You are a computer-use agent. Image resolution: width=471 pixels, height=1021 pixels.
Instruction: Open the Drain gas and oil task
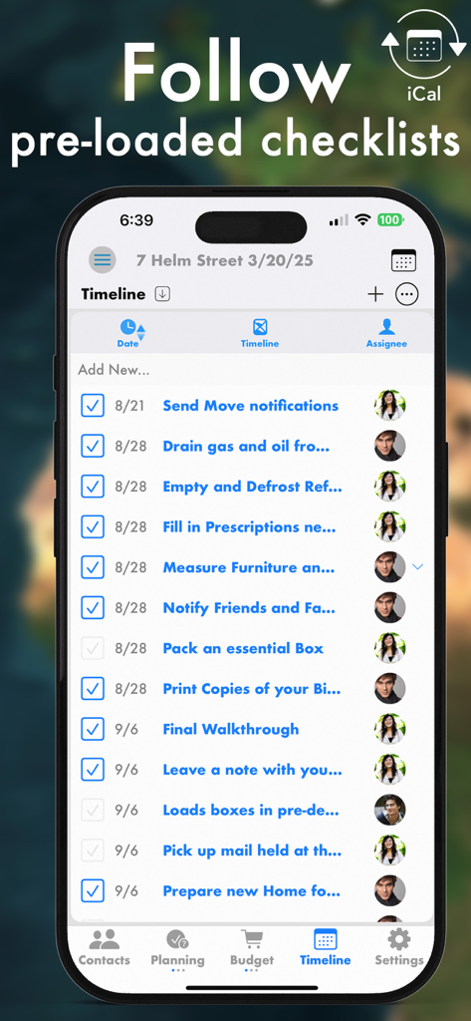click(246, 446)
